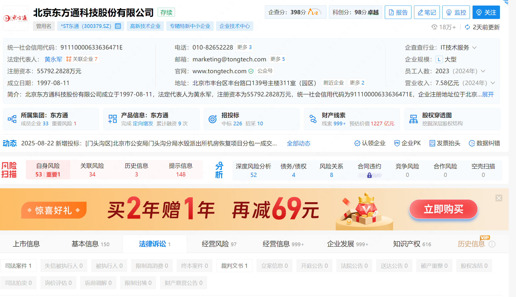Click the 公众号 tag
The image size is (516, 297).
265,71
